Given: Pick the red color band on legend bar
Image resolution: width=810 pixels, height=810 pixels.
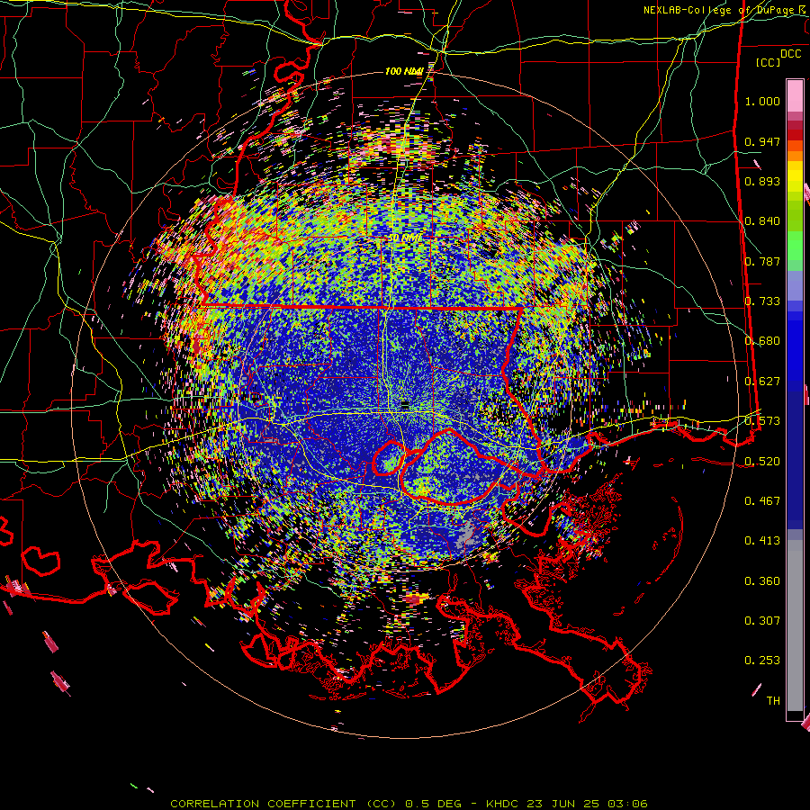Looking at the screenshot, I should click(x=795, y=135).
